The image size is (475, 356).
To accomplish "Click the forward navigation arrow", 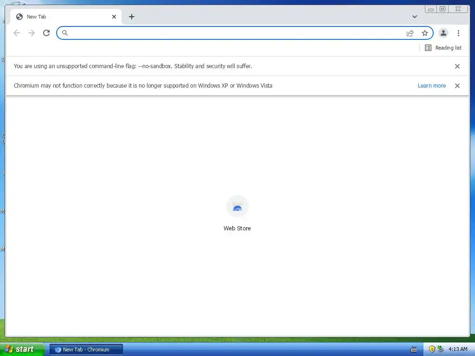I will point(32,33).
